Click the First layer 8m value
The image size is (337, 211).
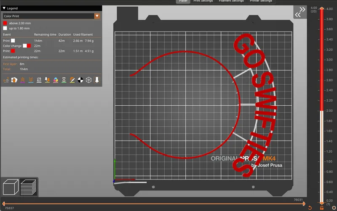point(22,64)
